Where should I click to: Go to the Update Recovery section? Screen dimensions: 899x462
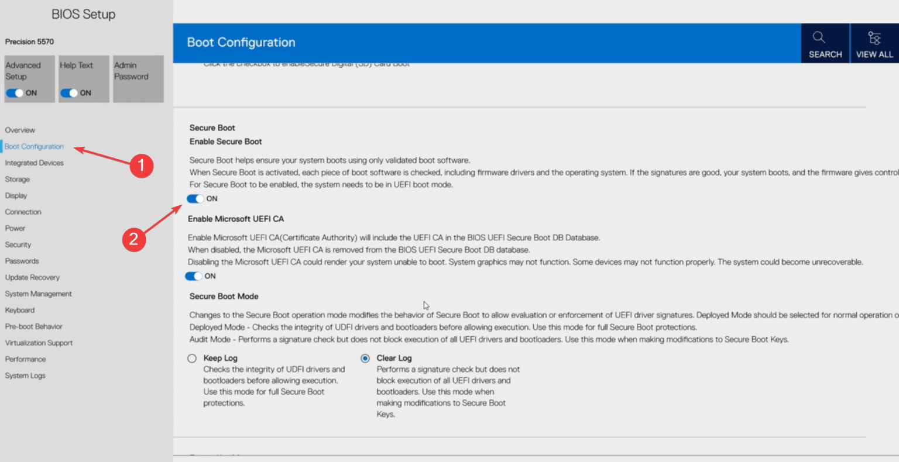32,277
